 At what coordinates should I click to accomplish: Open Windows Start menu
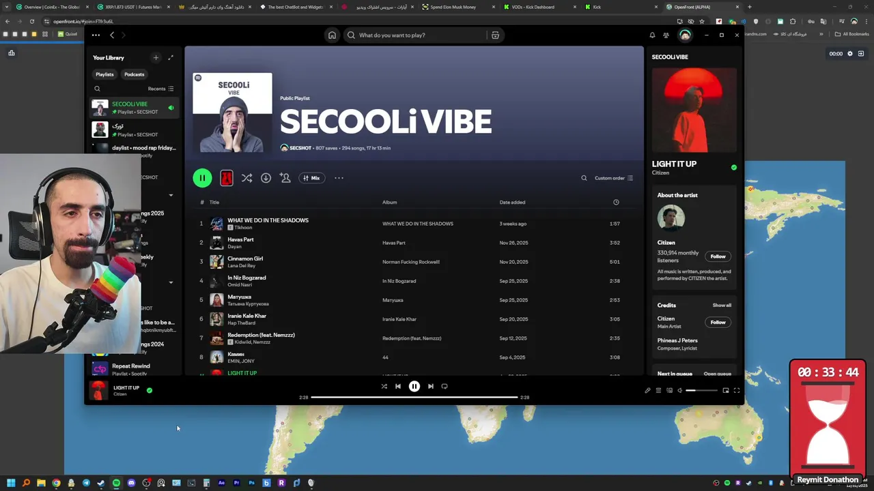coord(11,483)
